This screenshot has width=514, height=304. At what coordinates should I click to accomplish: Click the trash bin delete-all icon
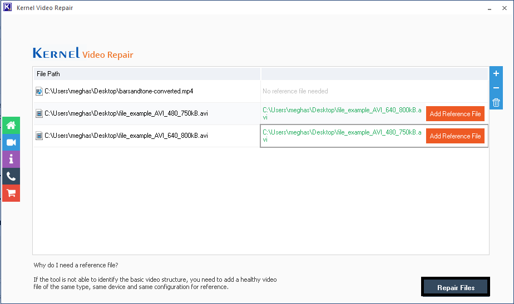pos(496,102)
